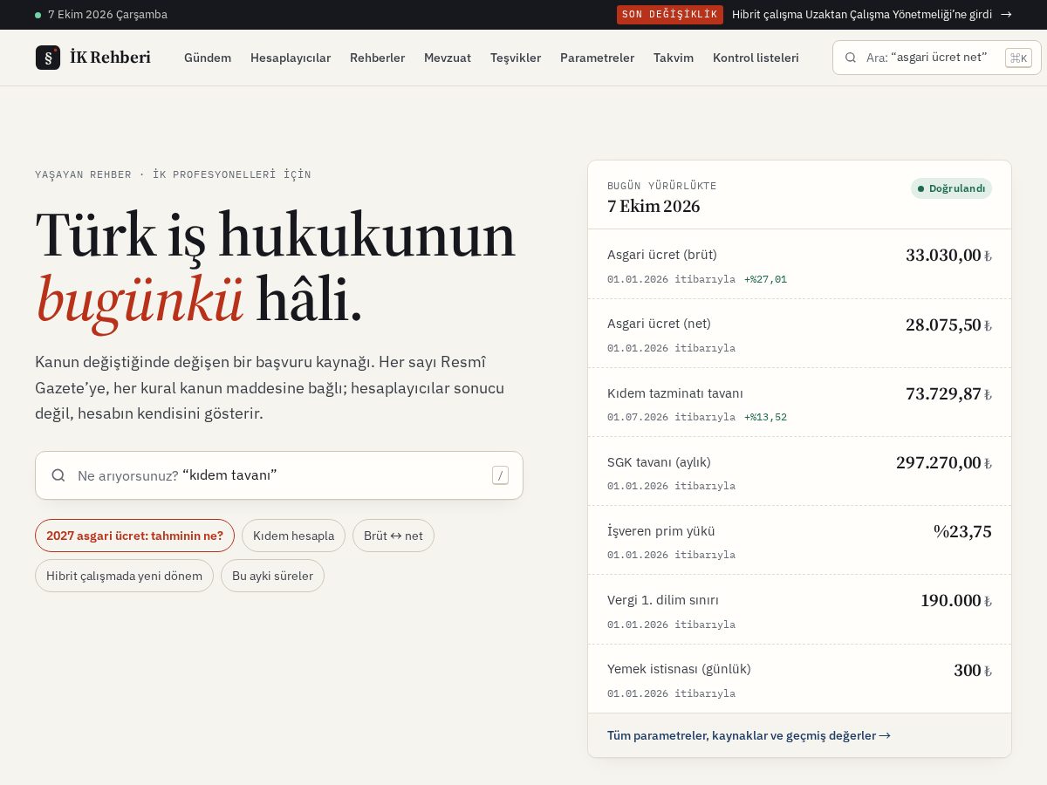Click the value 300 ₺
This screenshot has width=1047, height=785.
pos(973,671)
